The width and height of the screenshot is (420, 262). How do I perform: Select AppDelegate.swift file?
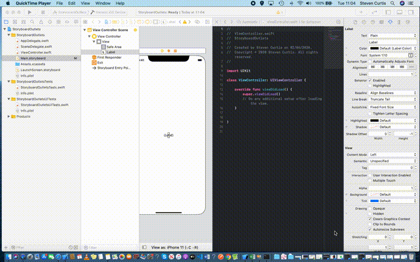34,41
